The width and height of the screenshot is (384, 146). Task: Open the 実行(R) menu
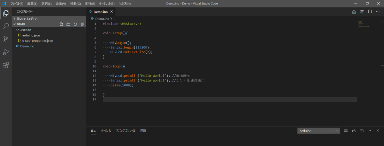[90, 3]
